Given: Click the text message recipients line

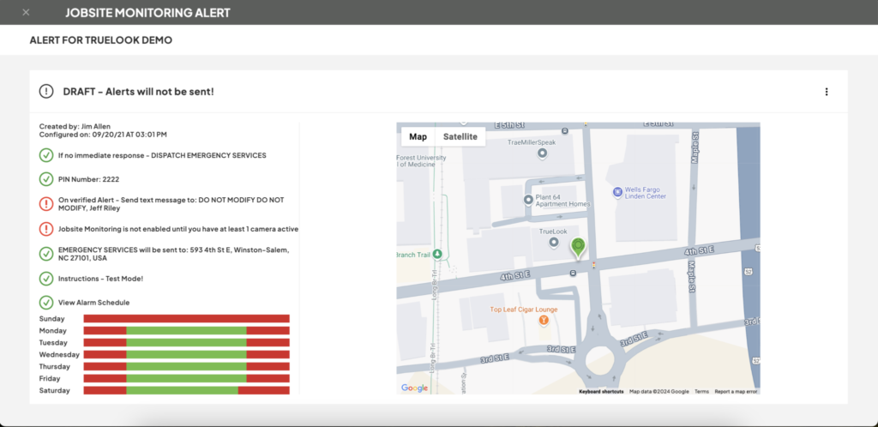Looking at the screenshot, I should click(171, 204).
